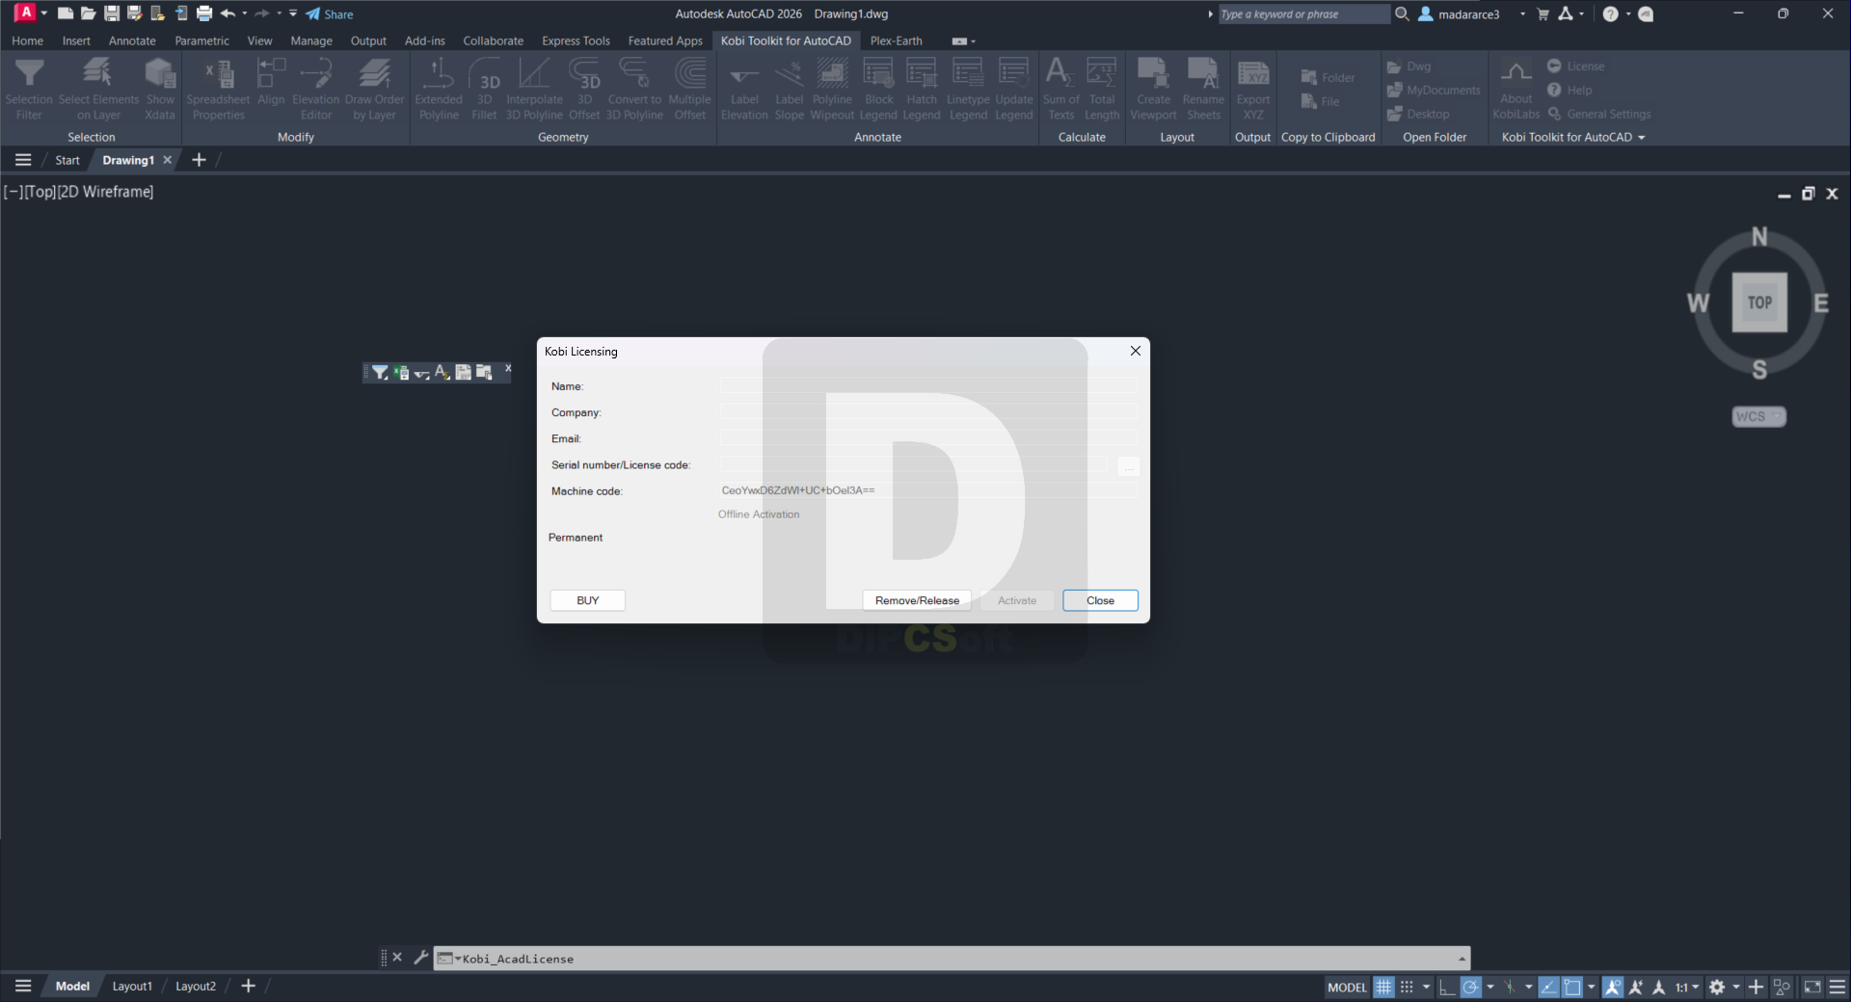Click the Selection Filter tool

click(x=29, y=89)
